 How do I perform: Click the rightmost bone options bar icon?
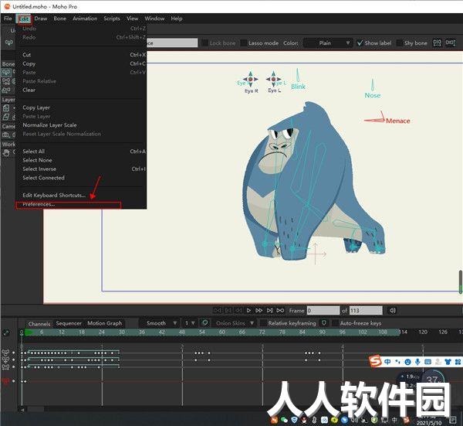451,43
